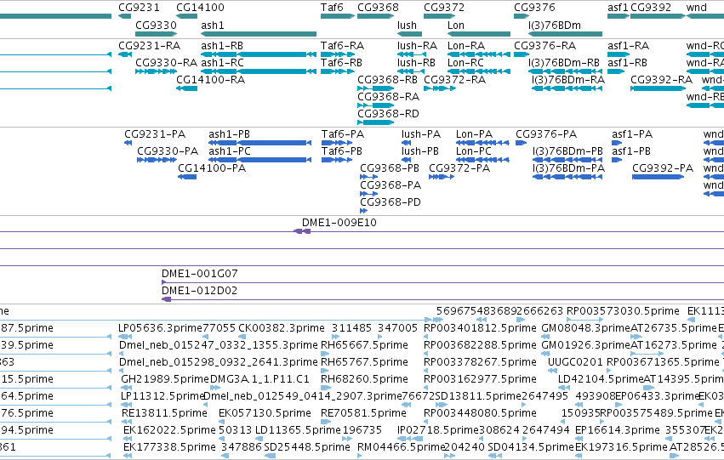
Task: Select the RP003162977.5prime EST label
Action: click(x=480, y=379)
